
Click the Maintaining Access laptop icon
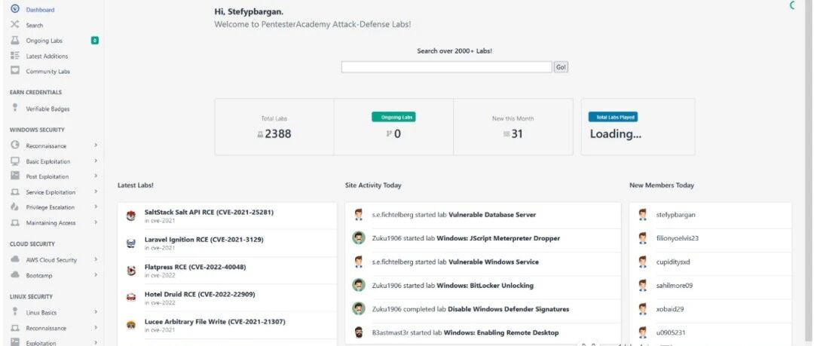[15, 222]
